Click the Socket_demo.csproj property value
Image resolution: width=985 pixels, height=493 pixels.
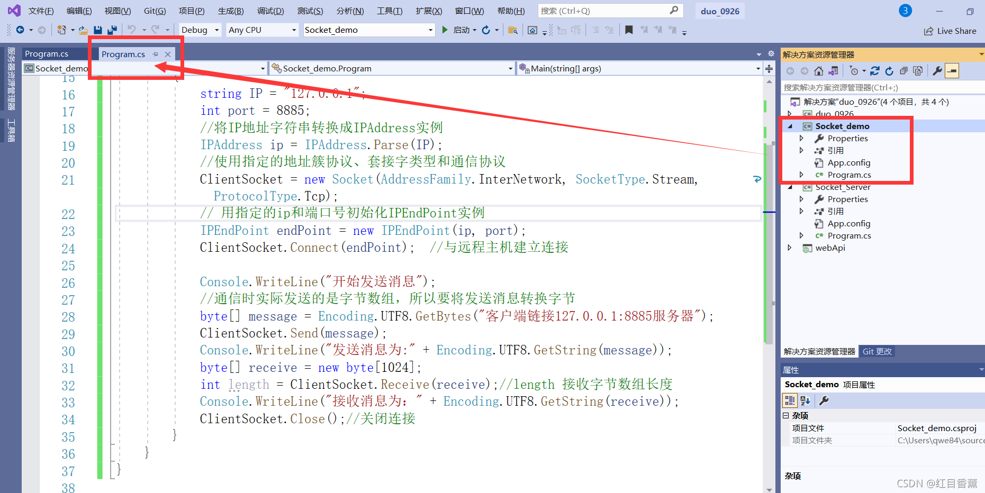[x=937, y=428]
